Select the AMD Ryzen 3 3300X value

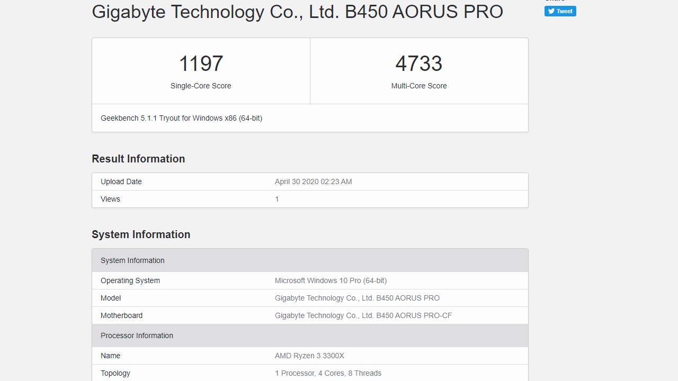pos(309,356)
